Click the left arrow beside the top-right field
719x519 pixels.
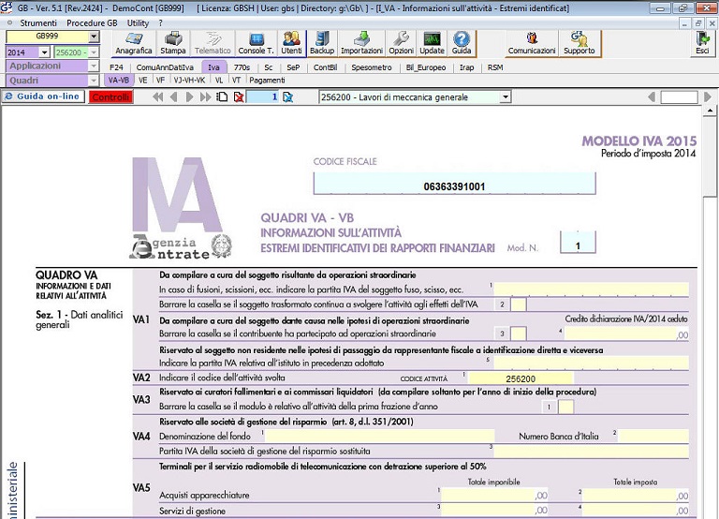pyautogui.click(x=652, y=96)
